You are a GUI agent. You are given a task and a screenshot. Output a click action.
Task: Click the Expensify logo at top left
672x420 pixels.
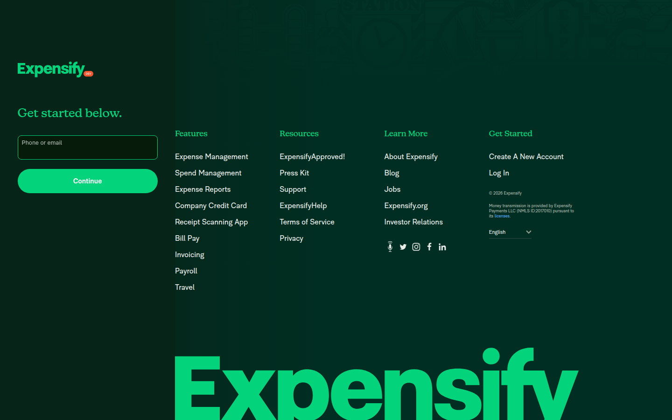coord(50,69)
